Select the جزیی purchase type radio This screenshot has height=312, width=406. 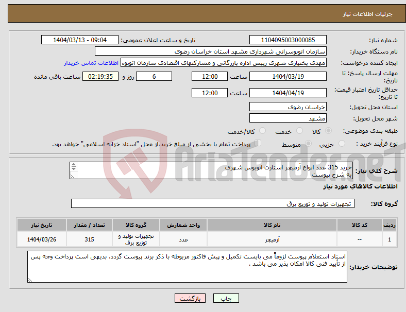[x=342, y=143]
